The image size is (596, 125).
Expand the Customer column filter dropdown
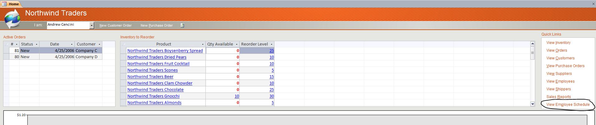(99, 44)
